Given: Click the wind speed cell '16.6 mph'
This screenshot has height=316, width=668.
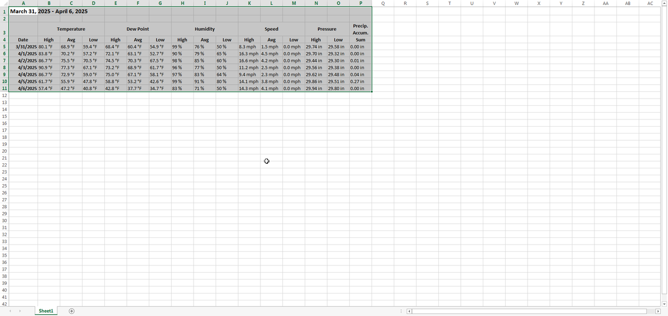Looking at the screenshot, I should click(249, 60).
